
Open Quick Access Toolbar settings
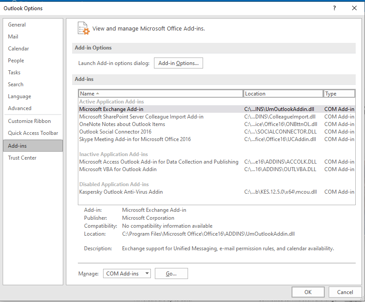(33, 133)
